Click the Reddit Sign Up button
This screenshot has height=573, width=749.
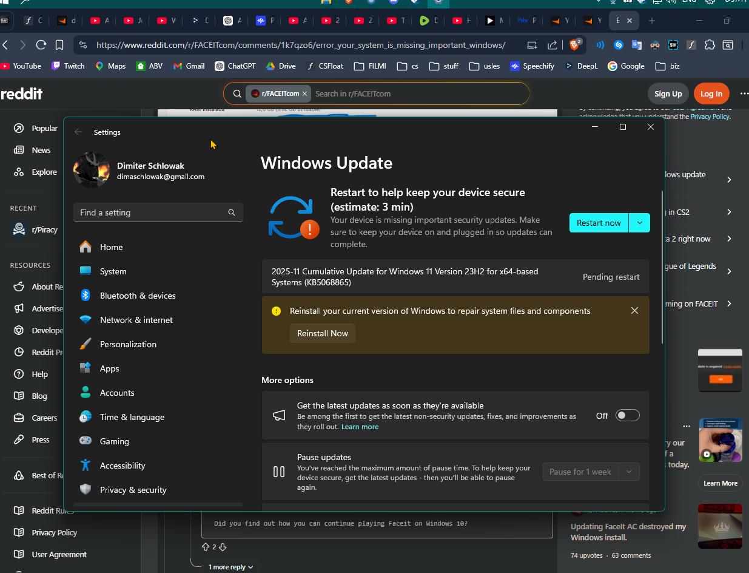(x=668, y=93)
